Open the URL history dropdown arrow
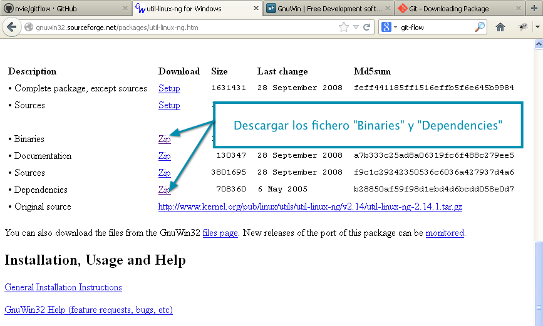 click(x=356, y=27)
